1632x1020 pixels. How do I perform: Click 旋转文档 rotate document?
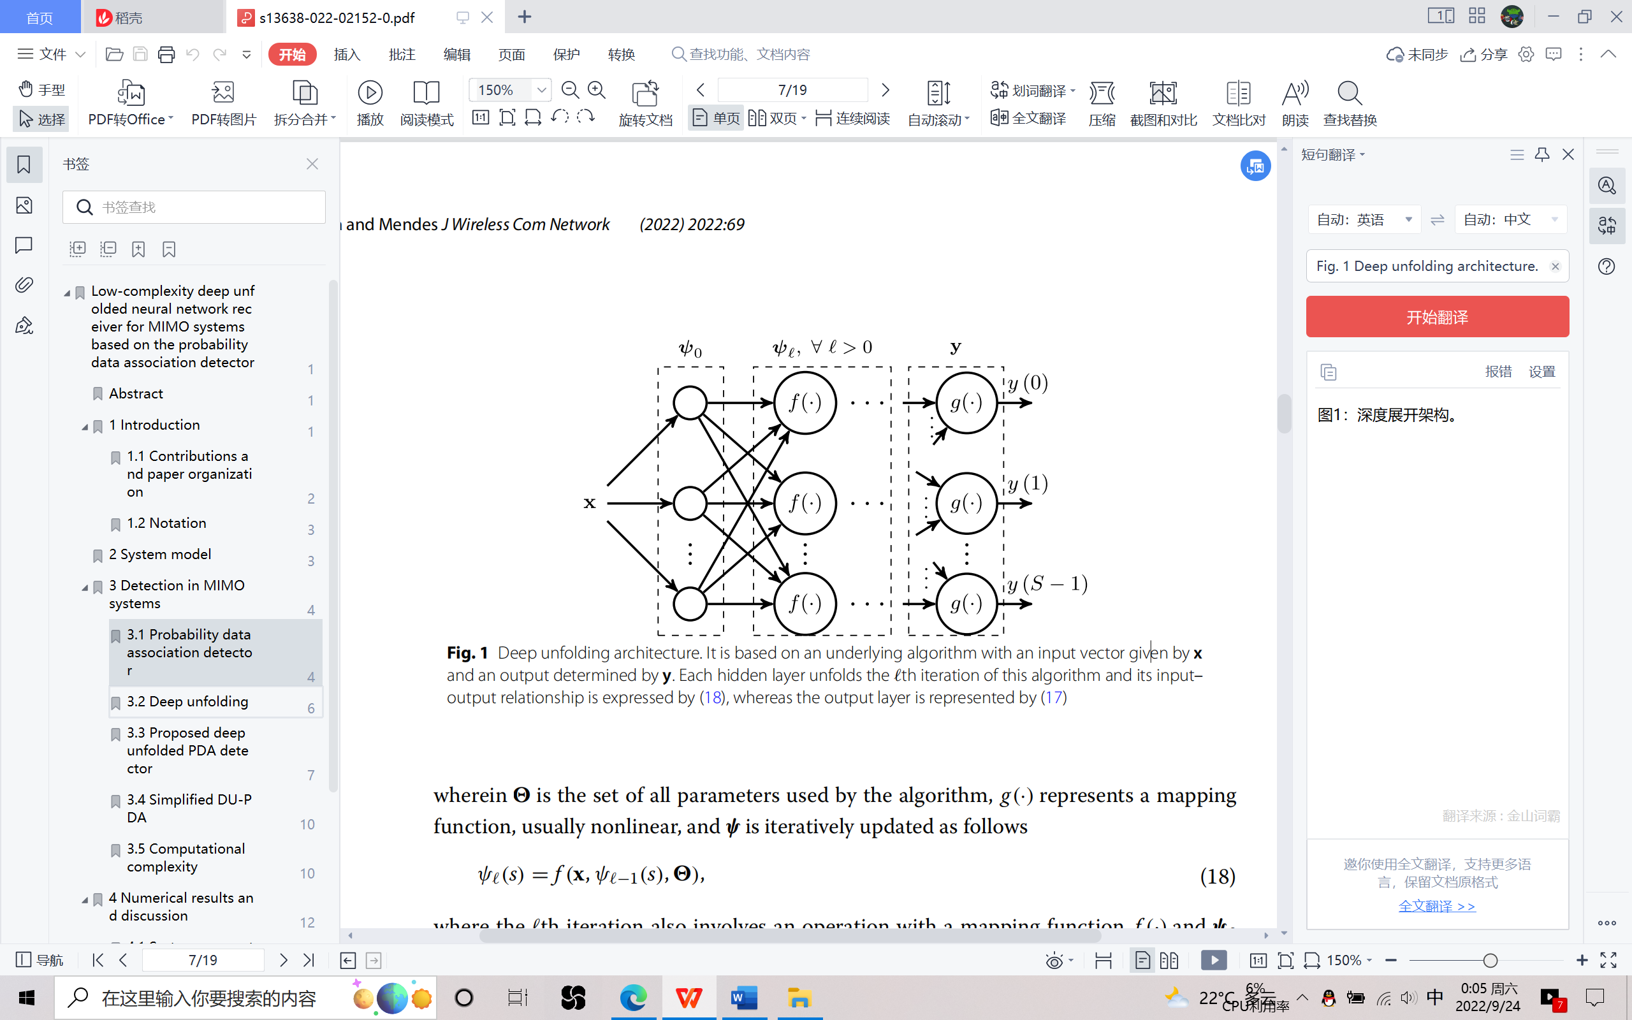pyautogui.click(x=645, y=103)
